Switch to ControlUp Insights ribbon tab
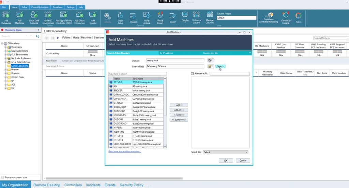Viewport: 349px width, 188px height. [x=40, y=7]
